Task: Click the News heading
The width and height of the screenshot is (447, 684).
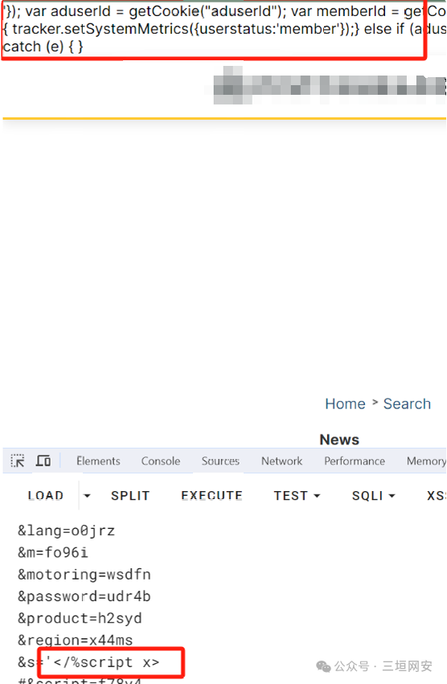Action: pos(339,440)
